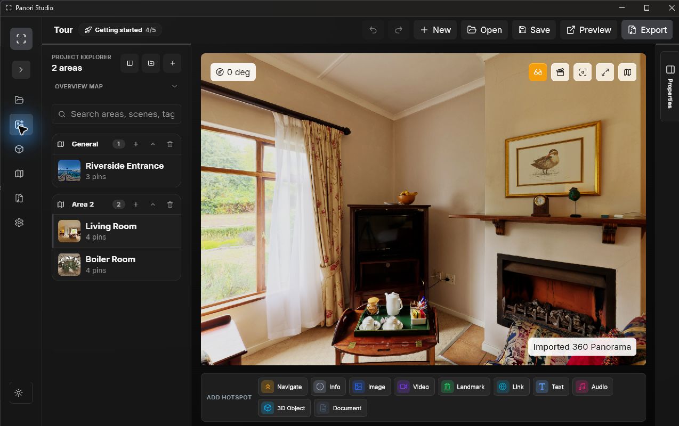The width and height of the screenshot is (679, 426).
Task: Expand the left sidebar with the chevron button
Action: pos(21,70)
